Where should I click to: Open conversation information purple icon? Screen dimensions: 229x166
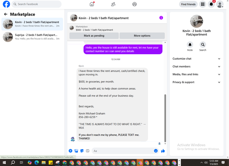click(161, 18)
